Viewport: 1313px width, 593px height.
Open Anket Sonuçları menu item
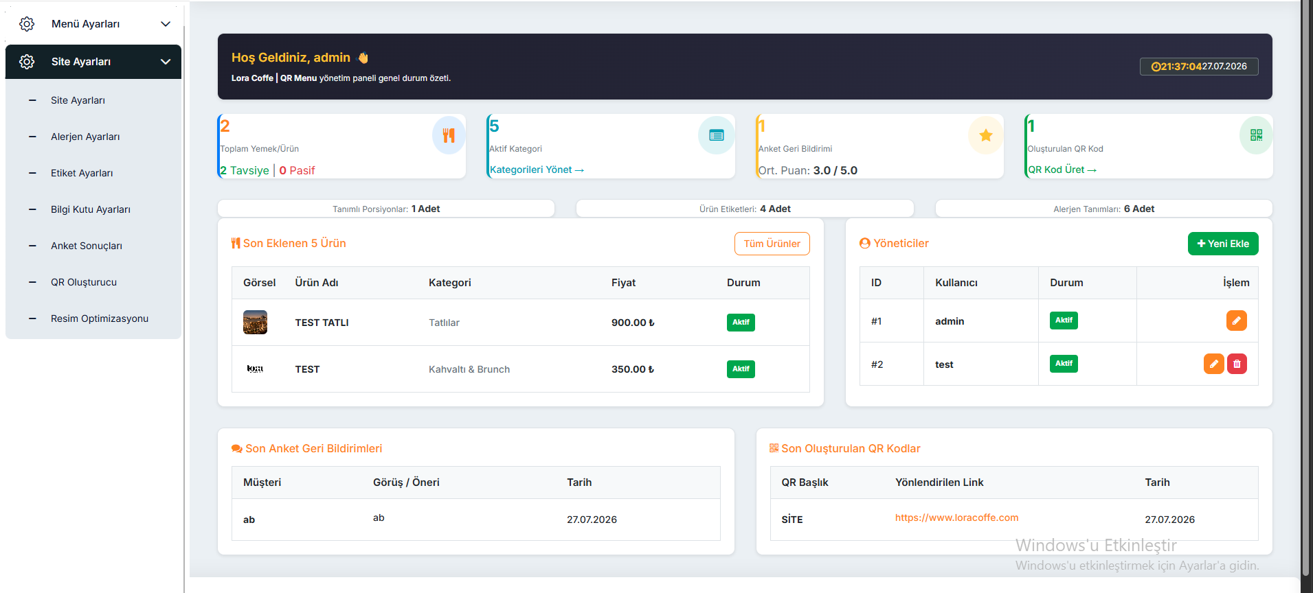click(87, 246)
